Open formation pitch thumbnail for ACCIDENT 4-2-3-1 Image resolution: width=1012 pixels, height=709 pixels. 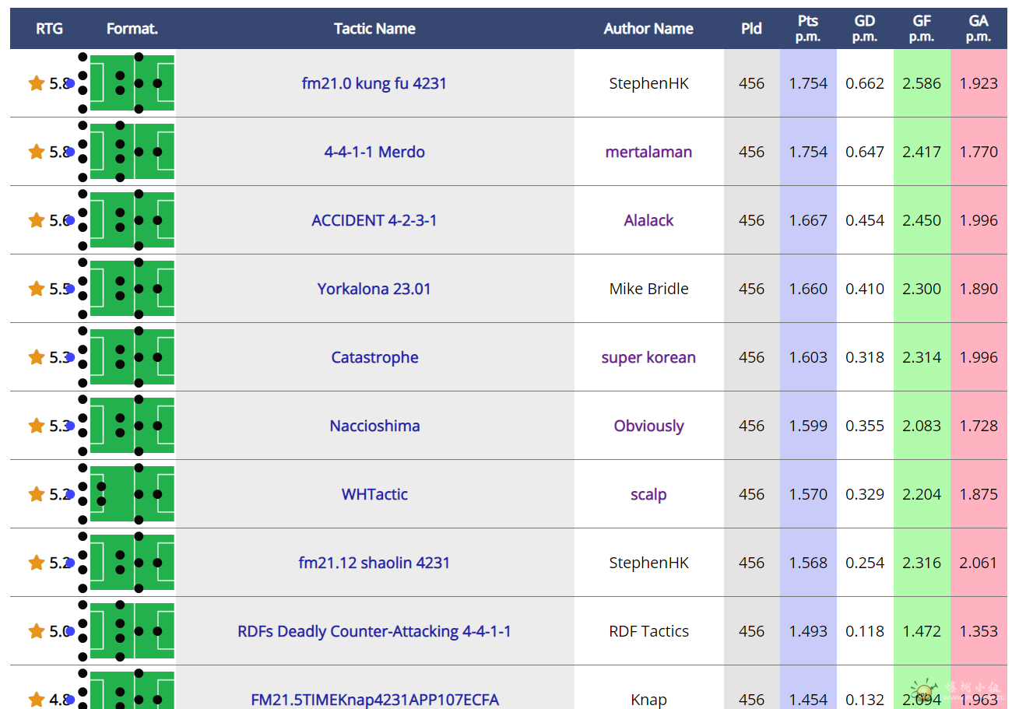[132, 220]
